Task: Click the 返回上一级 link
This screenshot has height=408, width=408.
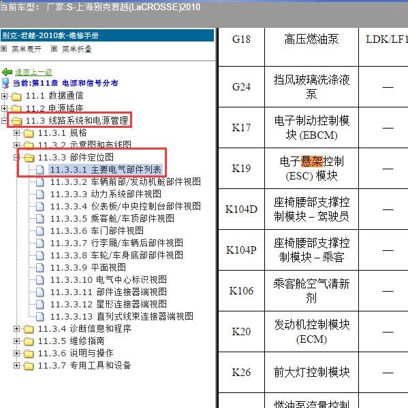Action: click(x=33, y=72)
